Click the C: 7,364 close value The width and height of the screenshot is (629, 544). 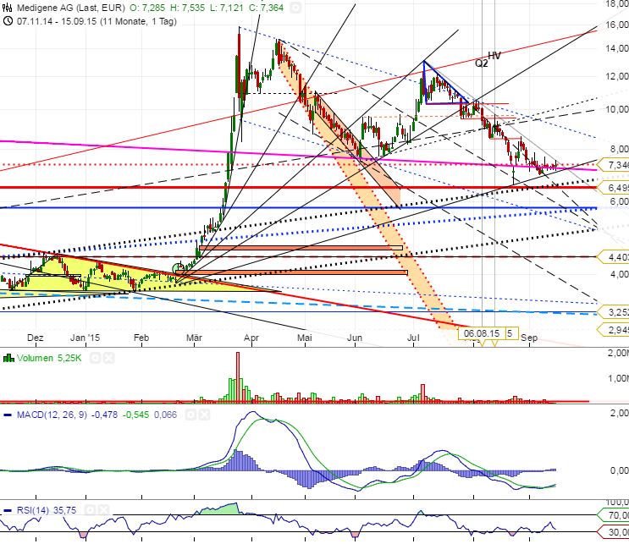266,8
